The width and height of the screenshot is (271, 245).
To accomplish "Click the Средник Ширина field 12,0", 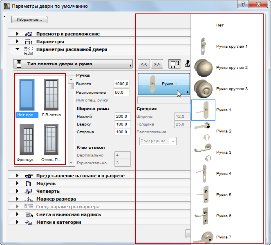I will pyautogui.click(x=182, y=117).
